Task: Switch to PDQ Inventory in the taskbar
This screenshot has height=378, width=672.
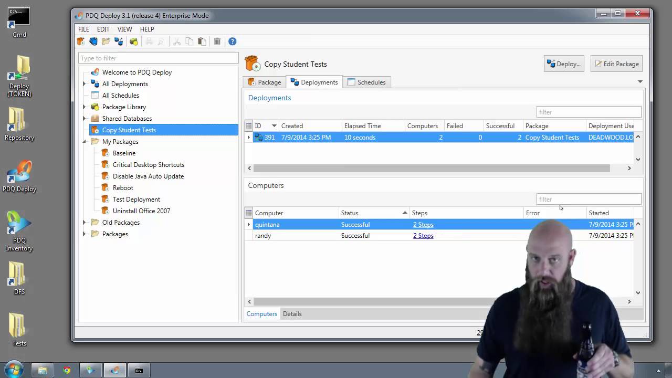Action: 91,370
